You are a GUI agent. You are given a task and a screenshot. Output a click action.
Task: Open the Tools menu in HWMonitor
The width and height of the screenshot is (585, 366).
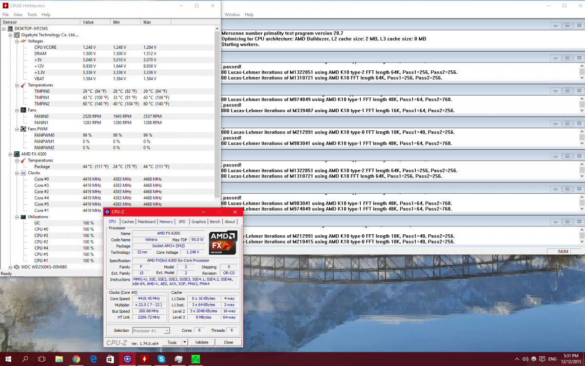click(32, 15)
